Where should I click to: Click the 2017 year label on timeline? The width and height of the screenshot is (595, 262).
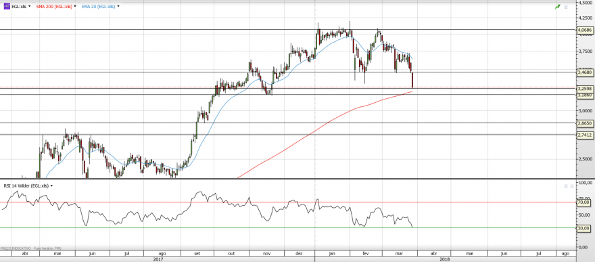tap(158, 259)
